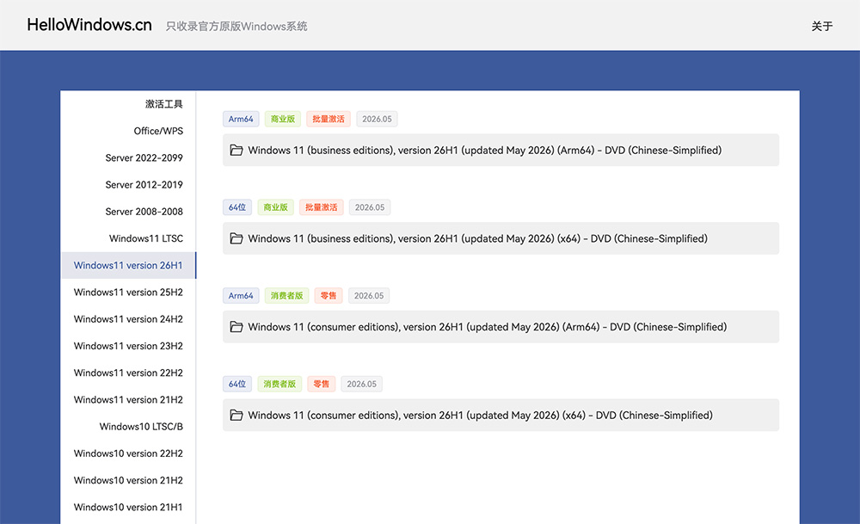Click 2026.05 tag above consumer Arm64 entry
This screenshot has width=860, height=524.
pyautogui.click(x=369, y=295)
